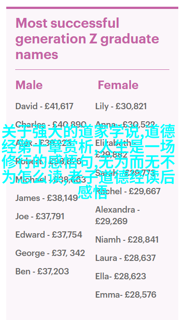Click the thin divider line under heading
Image resolution: width=185 pixels, height=320 pixels.
click(x=92, y=69)
